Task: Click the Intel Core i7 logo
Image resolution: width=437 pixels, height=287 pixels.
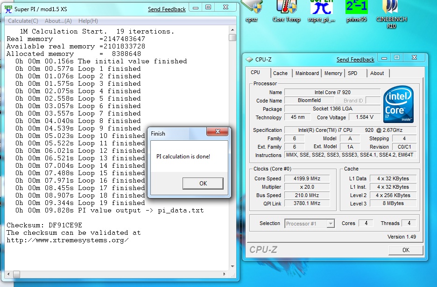Action: (x=398, y=104)
